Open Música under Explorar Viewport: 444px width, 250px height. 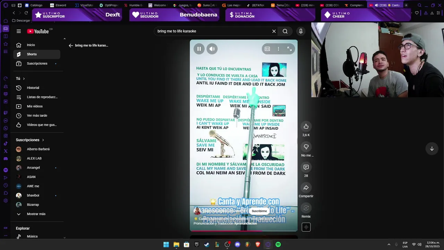pyautogui.click(x=37, y=236)
